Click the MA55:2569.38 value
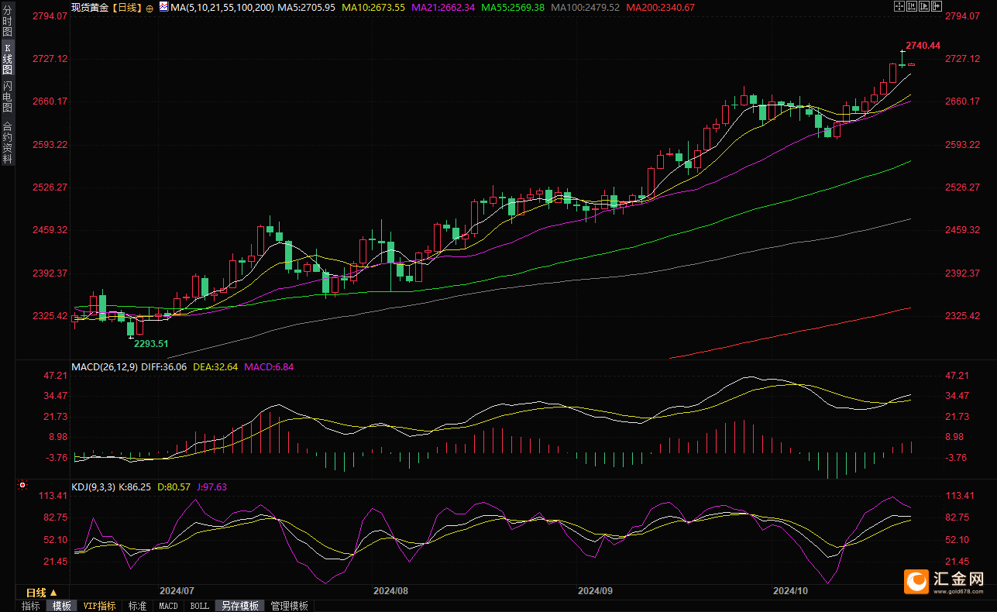Screen dimensions: 997x612 [513, 7]
